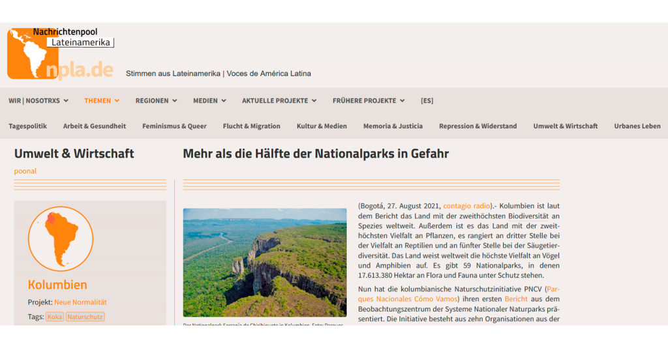Click the Bericht link in article

tap(516, 299)
